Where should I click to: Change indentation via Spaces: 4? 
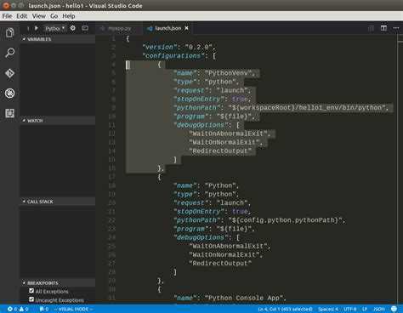[328, 309]
